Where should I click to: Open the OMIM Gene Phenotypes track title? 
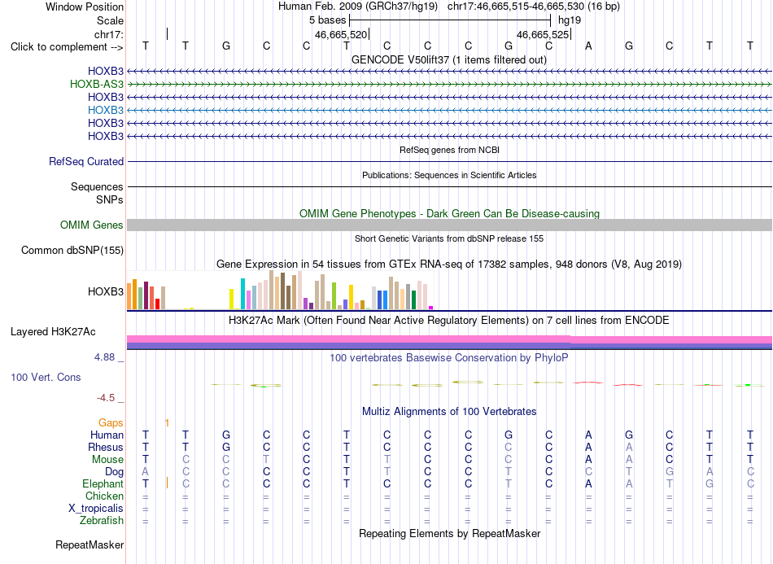point(449,213)
